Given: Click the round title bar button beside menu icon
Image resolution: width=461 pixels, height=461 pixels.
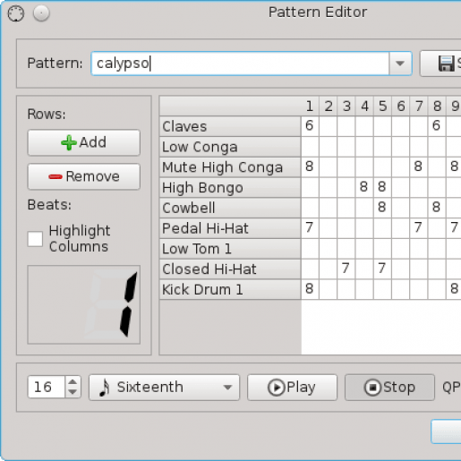Looking at the screenshot, I should click(41, 13).
